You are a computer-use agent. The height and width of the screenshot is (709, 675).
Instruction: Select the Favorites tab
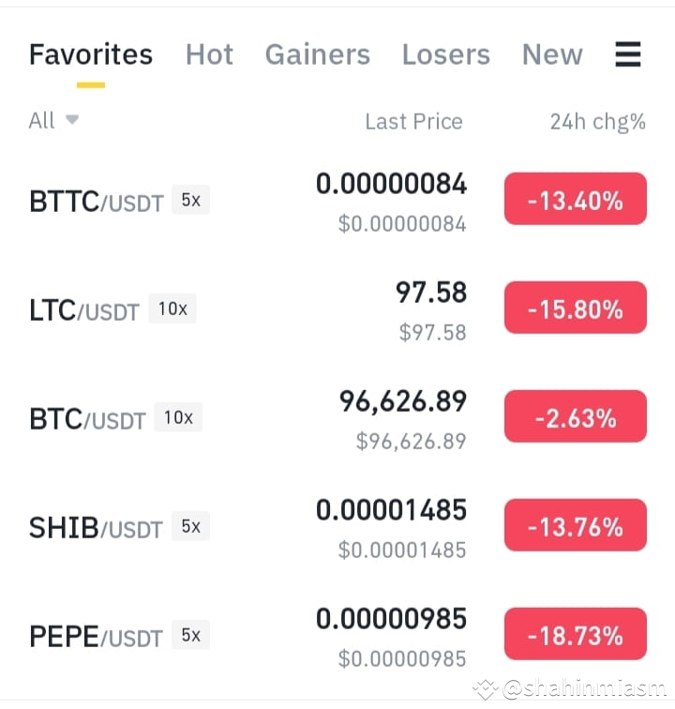coord(91,54)
